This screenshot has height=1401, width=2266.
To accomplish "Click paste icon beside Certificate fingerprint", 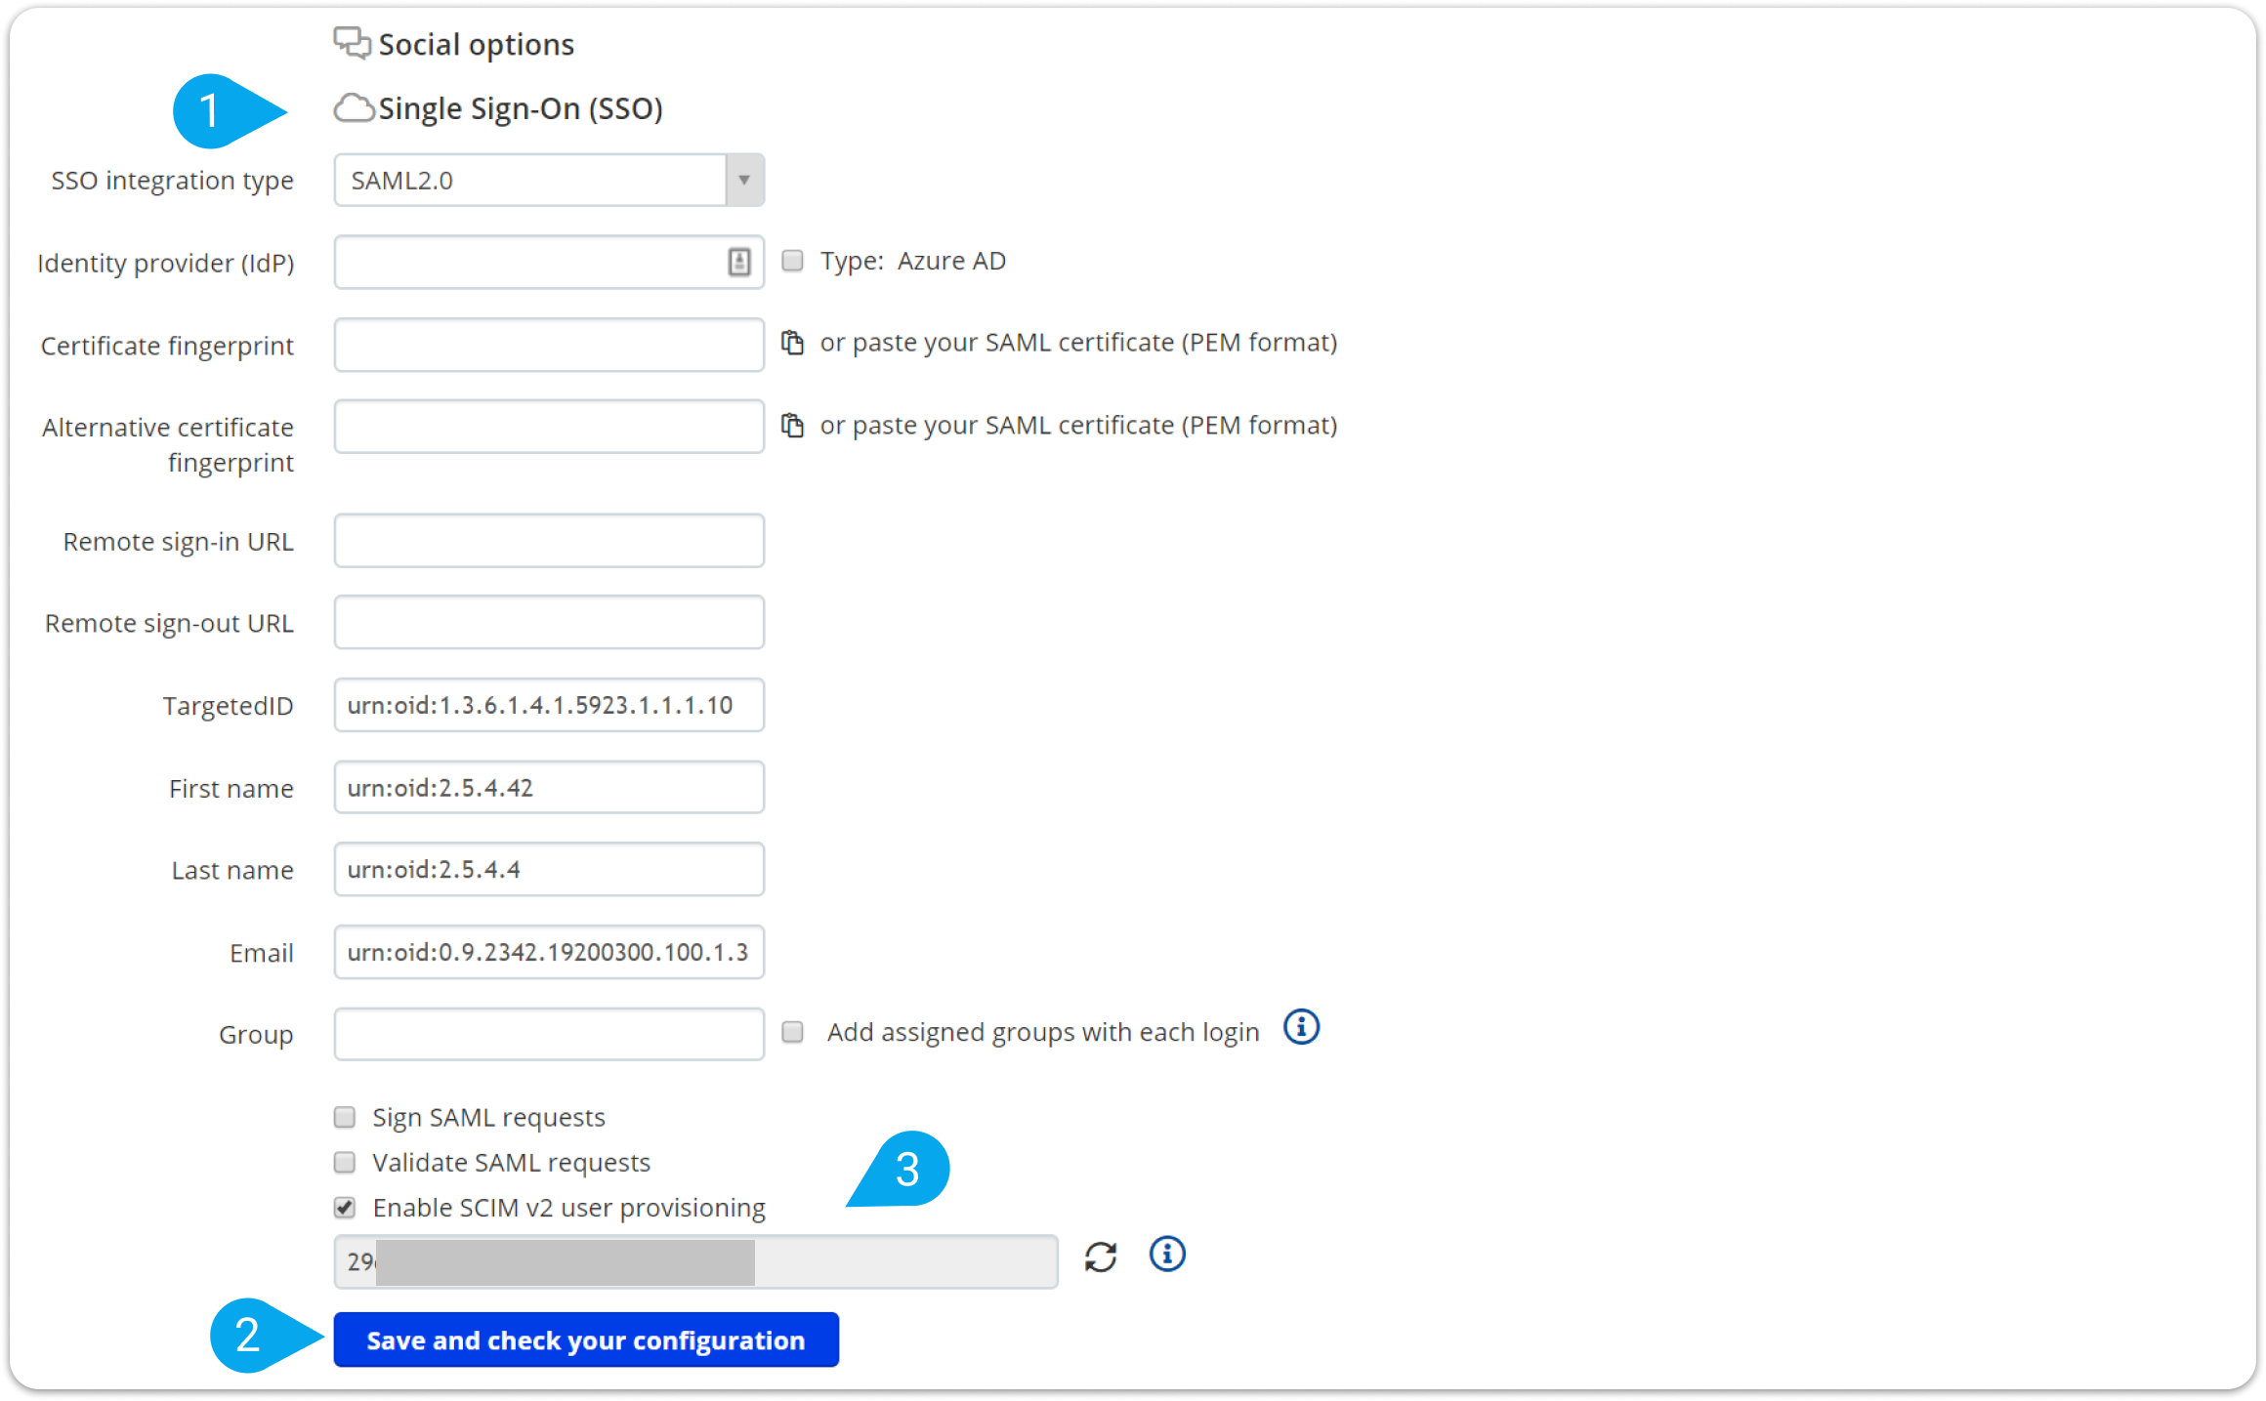I will [792, 343].
